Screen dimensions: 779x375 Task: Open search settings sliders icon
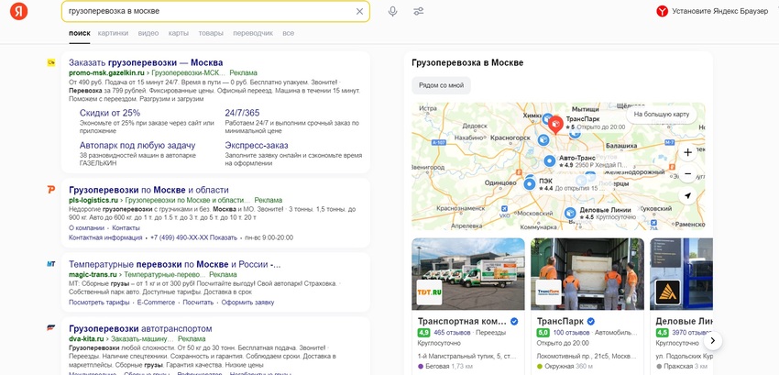[x=419, y=11]
